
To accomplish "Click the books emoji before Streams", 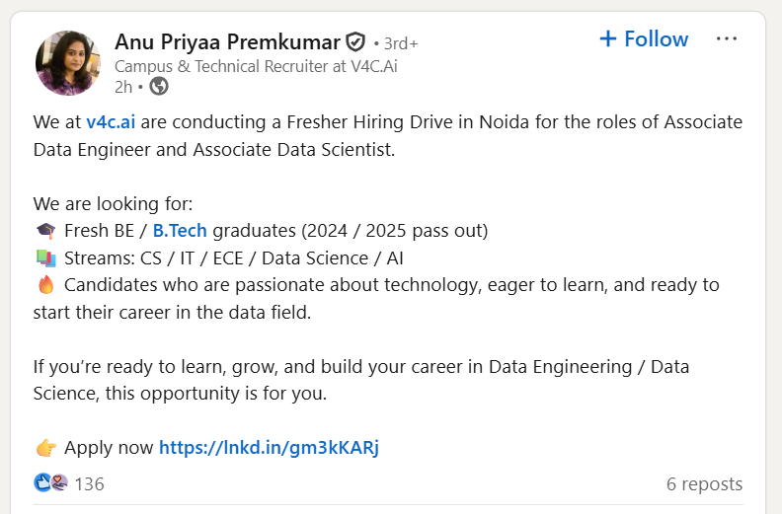I will point(45,258).
